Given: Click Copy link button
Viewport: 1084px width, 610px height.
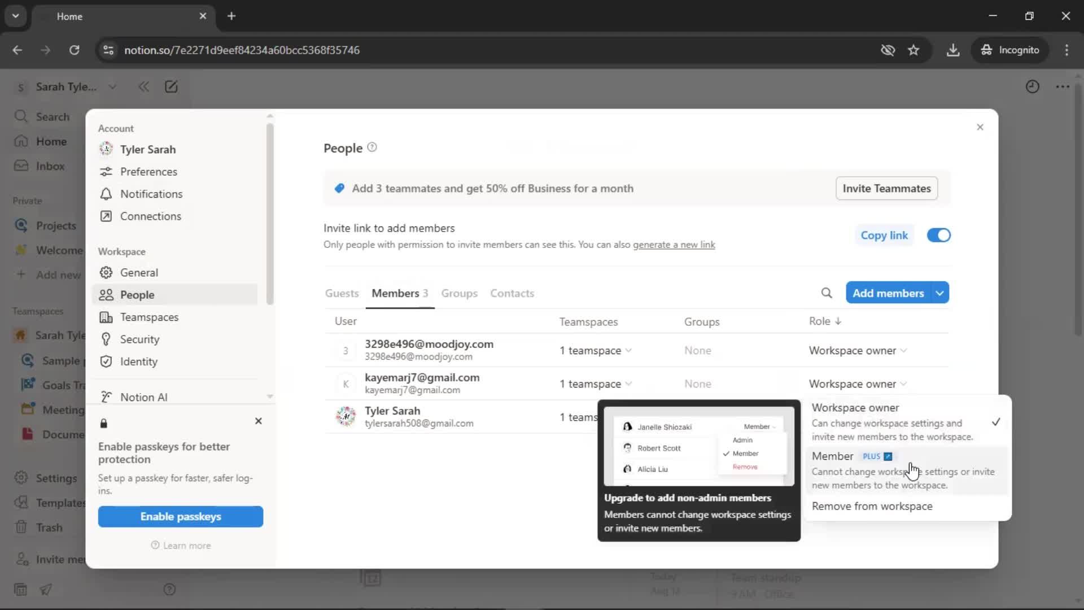Looking at the screenshot, I should click(x=884, y=236).
